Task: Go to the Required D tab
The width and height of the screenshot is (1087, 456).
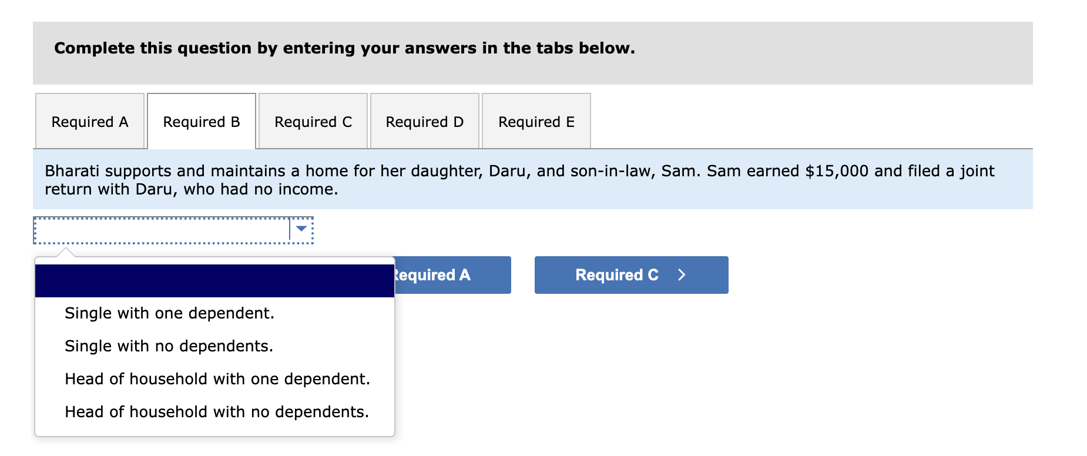Action: [x=425, y=122]
